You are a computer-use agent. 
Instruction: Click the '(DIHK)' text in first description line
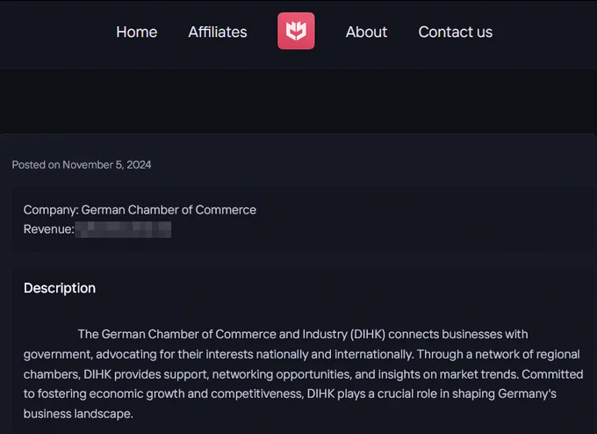pos(368,334)
